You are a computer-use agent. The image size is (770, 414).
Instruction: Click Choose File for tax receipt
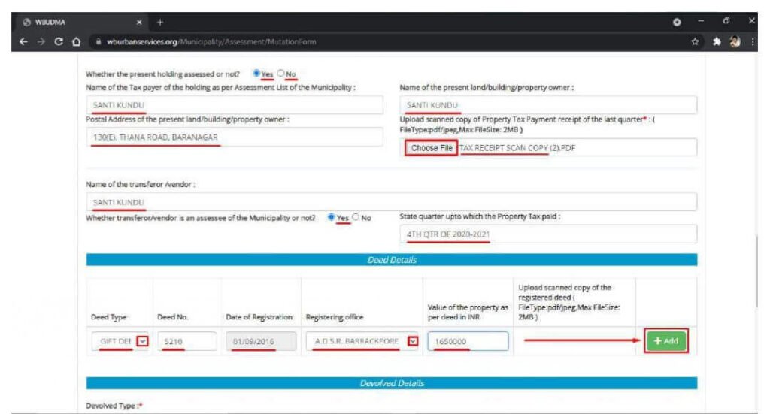pyautogui.click(x=431, y=148)
